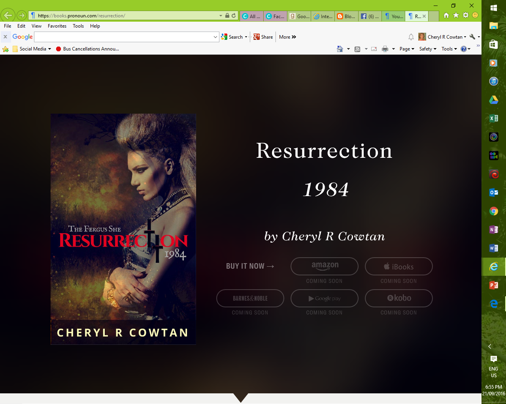Image resolution: width=506 pixels, height=404 pixels.
Task: Close the current 'R...' tab
Action: [424, 16]
